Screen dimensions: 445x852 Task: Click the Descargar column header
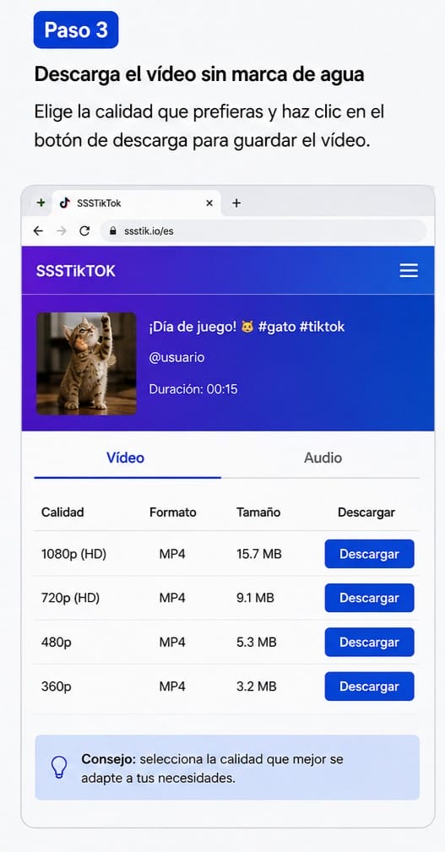pos(366,513)
